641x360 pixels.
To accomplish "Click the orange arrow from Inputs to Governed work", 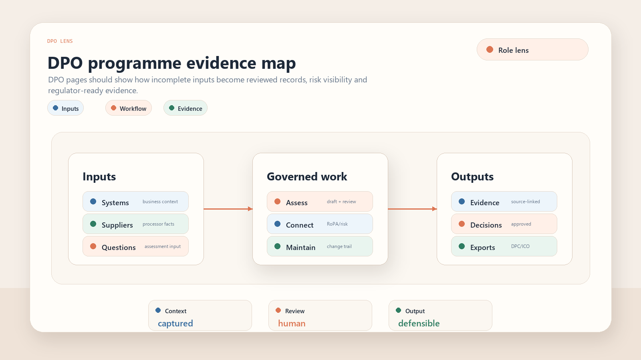I will [x=228, y=209].
